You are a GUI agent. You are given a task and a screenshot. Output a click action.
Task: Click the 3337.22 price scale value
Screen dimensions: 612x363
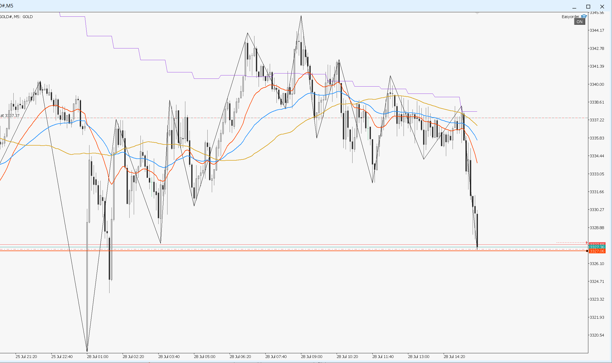597,120
